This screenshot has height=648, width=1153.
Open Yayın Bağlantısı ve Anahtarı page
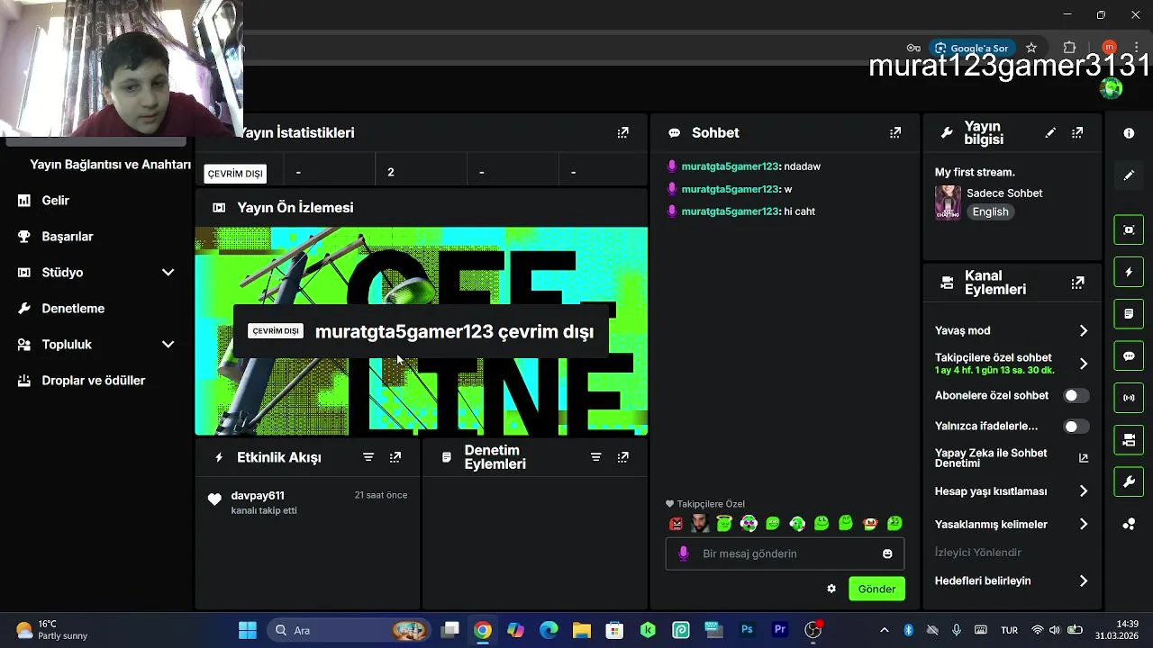[x=110, y=165]
